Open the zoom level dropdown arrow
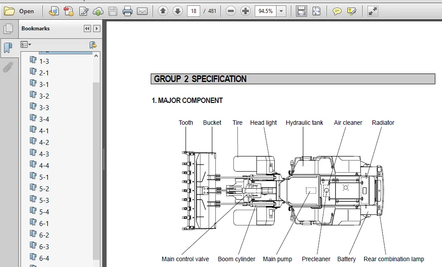 point(281,11)
